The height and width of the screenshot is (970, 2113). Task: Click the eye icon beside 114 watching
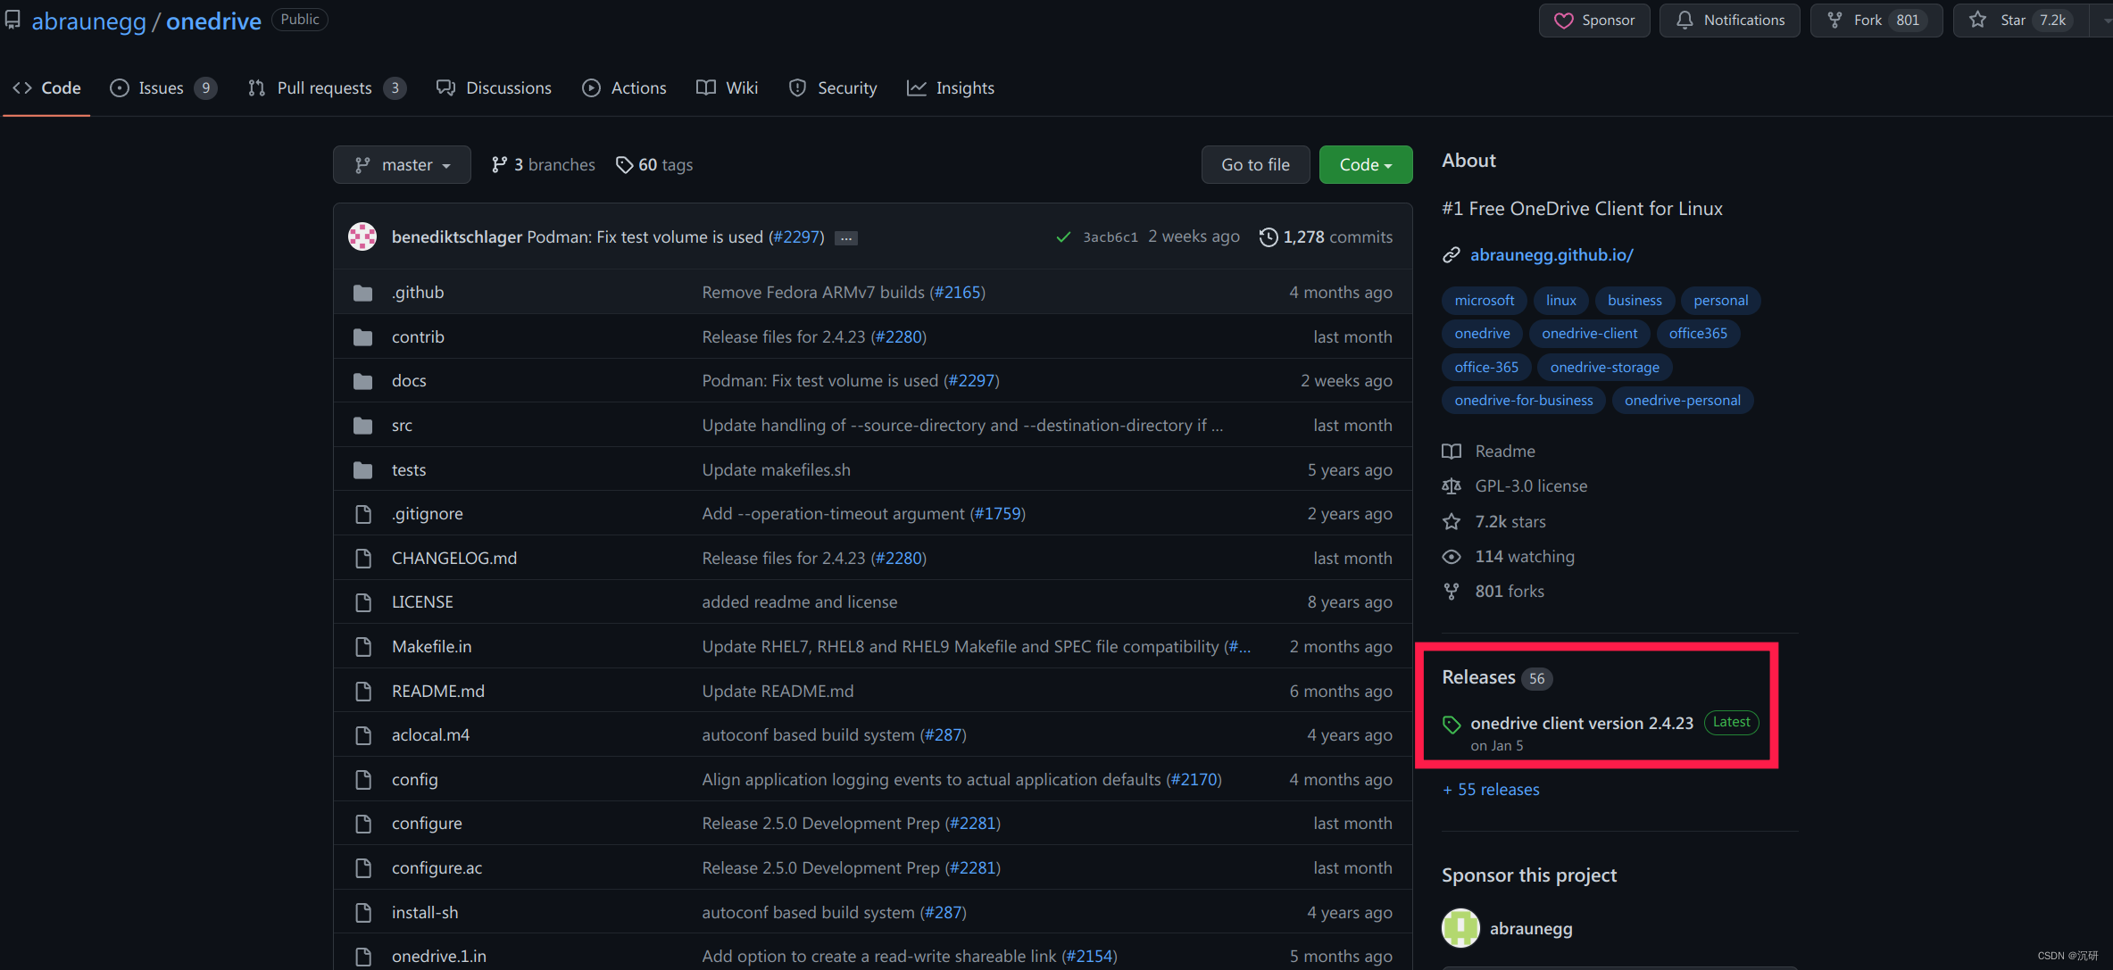click(x=1452, y=557)
